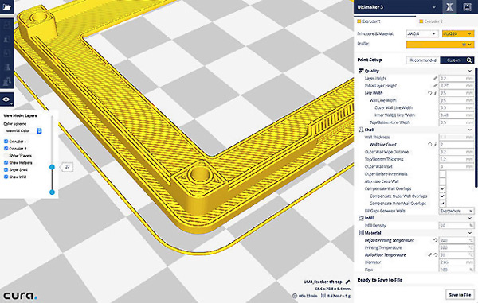Adjust the lower layer slider handle
The width and height of the screenshot is (478, 303).
[x=52, y=192]
